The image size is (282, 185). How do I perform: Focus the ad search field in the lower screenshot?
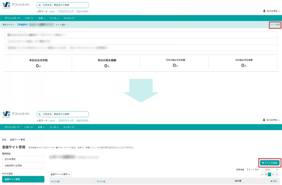coord(63,114)
